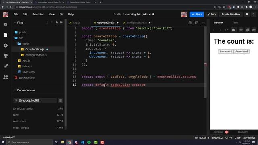Image resolution: width=258 pixels, height=145 pixels.
Task: Open the editor more options ellipsis
Action: (203, 23)
